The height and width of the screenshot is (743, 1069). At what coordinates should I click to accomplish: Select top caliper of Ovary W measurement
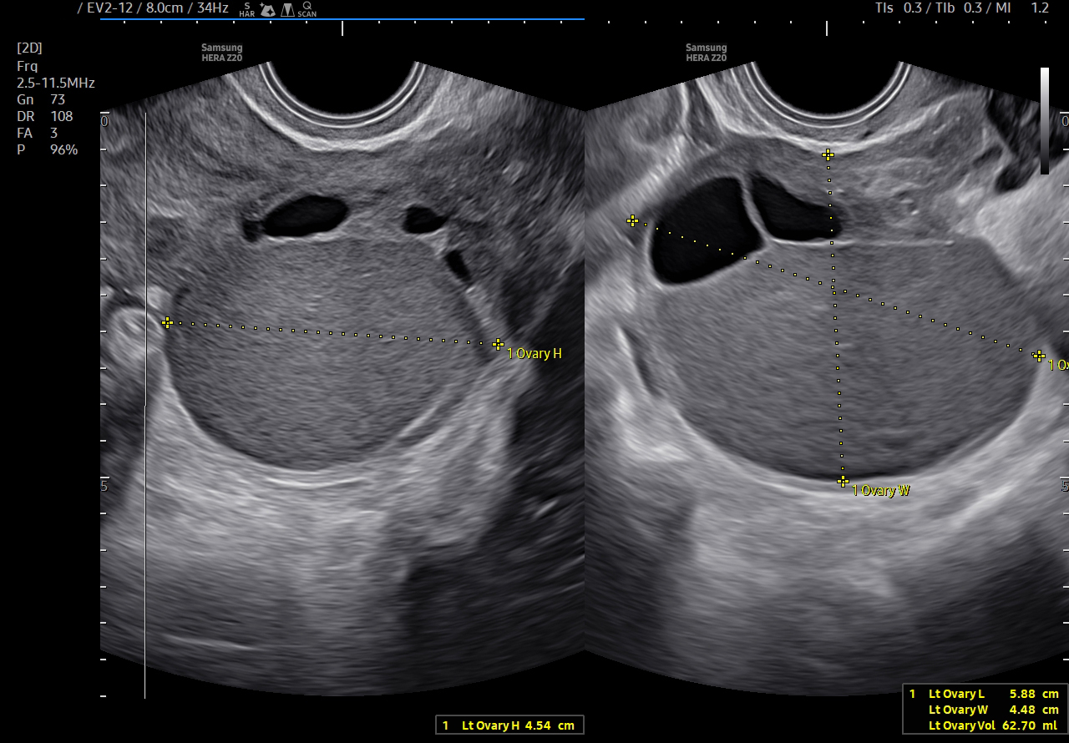click(x=828, y=154)
